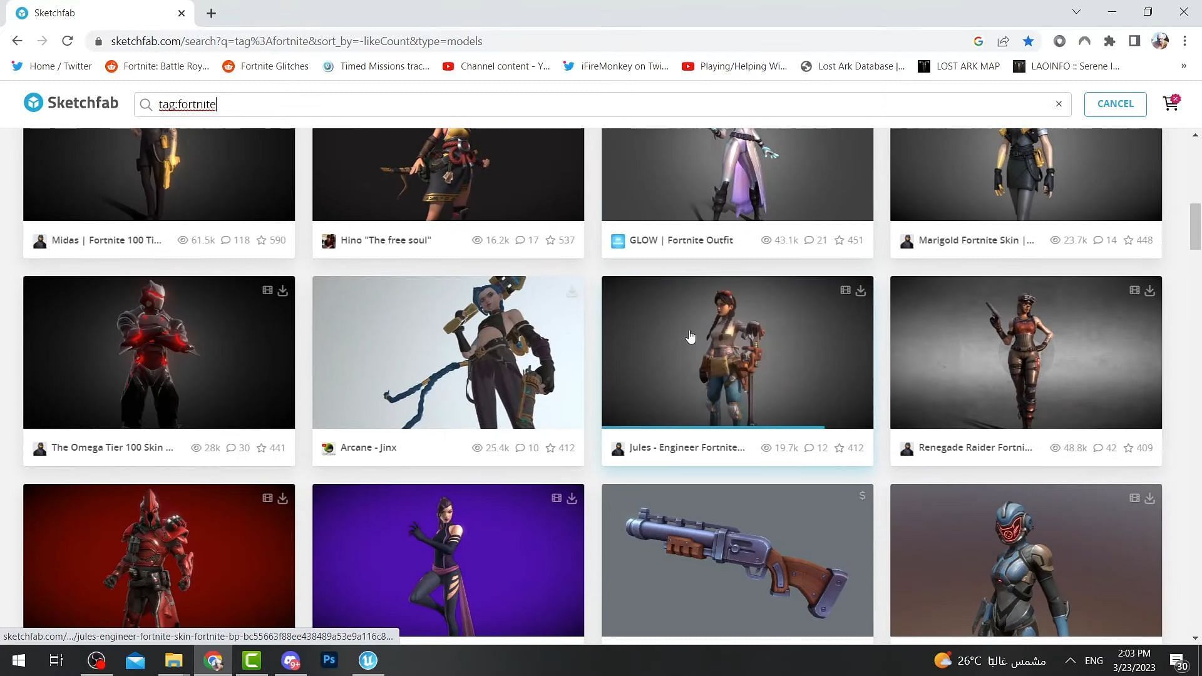Select Midas Fortnite 100 Ti model thumbnail
Image resolution: width=1202 pixels, height=676 pixels.
tap(158, 174)
